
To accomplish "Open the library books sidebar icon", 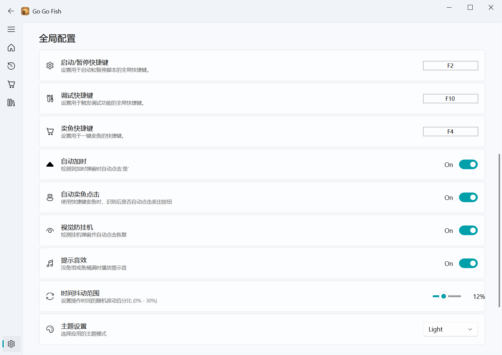I will coord(11,103).
